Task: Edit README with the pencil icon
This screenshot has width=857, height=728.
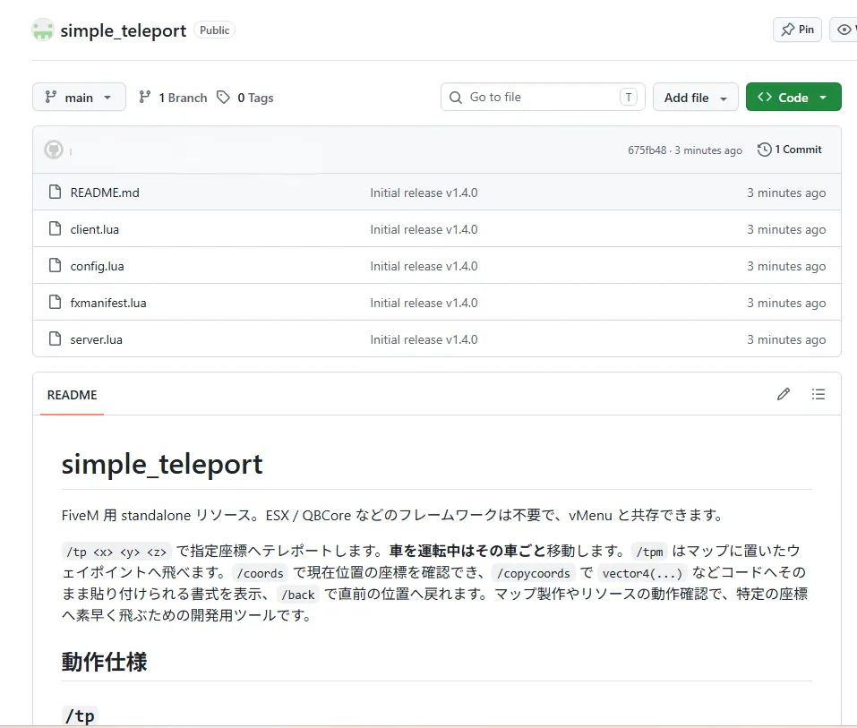Action: [784, 394]
